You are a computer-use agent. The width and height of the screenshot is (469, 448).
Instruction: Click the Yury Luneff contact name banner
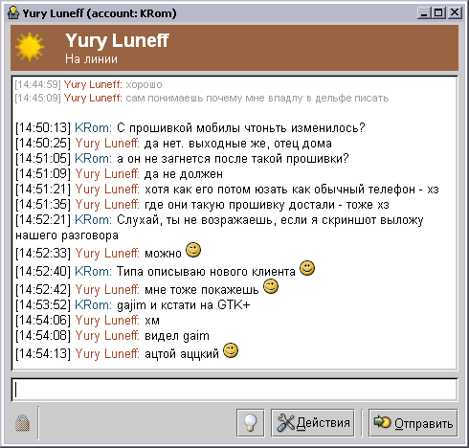click(x=117, y=40)
